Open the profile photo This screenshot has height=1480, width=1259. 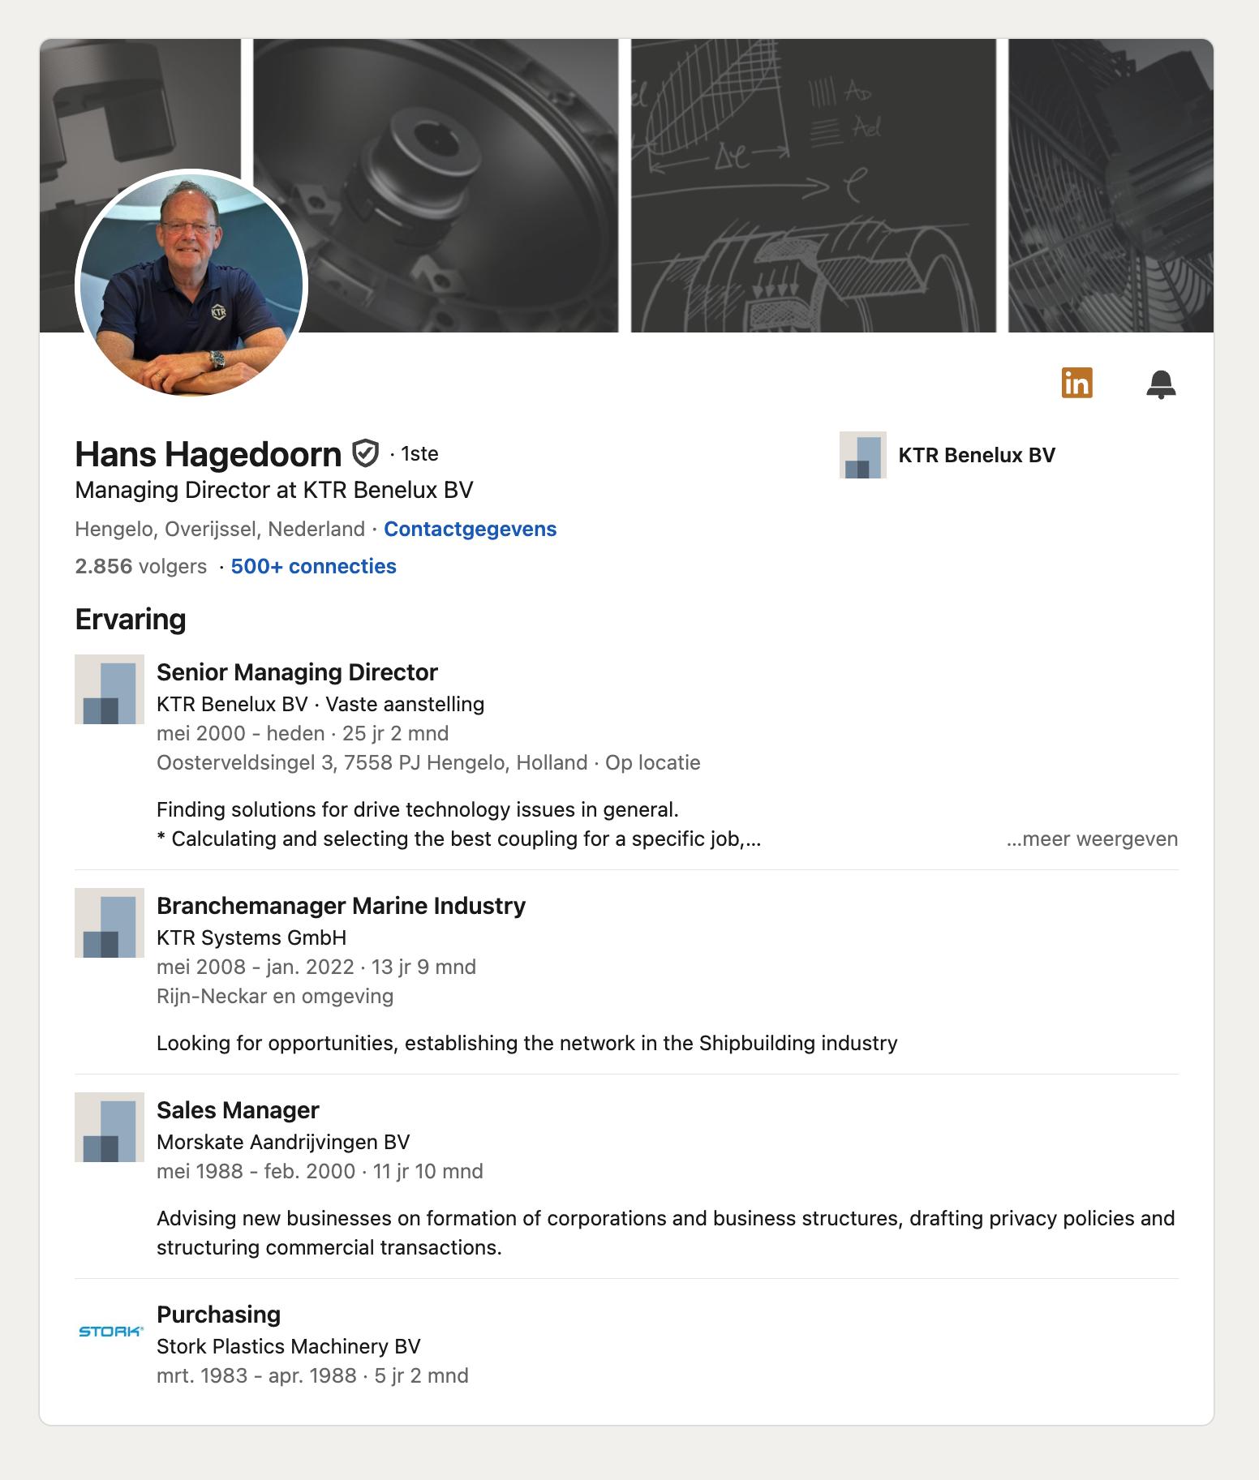[x=191, y=284]
